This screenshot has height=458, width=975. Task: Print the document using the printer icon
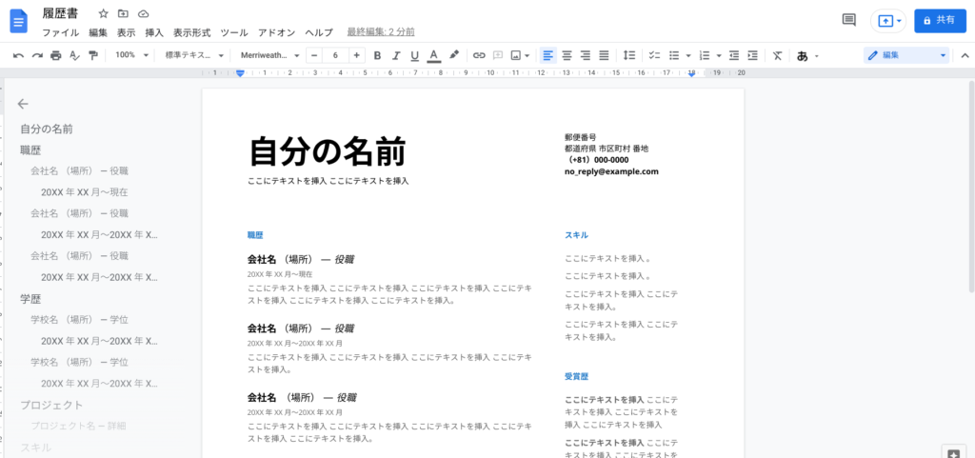(x=55, y=55)
